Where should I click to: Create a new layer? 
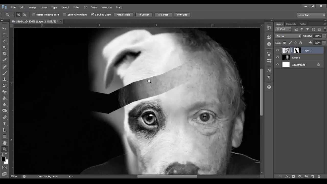coord(312,176)
